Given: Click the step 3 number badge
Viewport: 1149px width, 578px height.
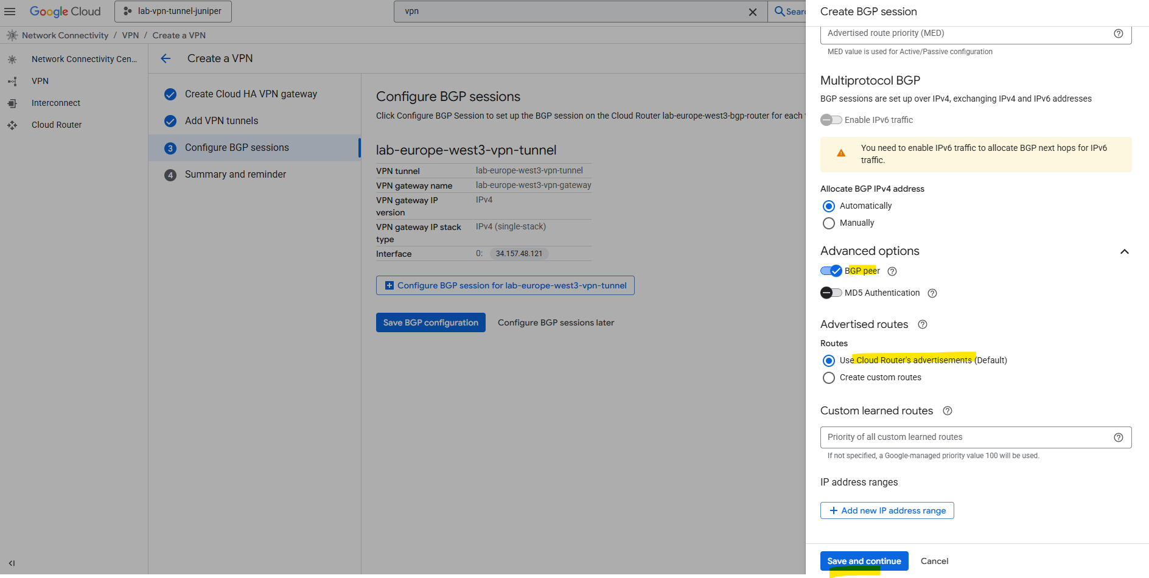Looking at the screenshot, I should tap(170, 148).
